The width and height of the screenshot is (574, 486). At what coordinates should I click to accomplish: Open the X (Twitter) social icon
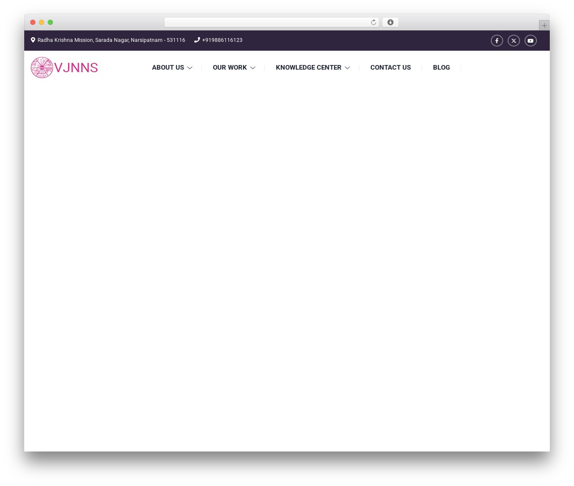pos(514,41)
